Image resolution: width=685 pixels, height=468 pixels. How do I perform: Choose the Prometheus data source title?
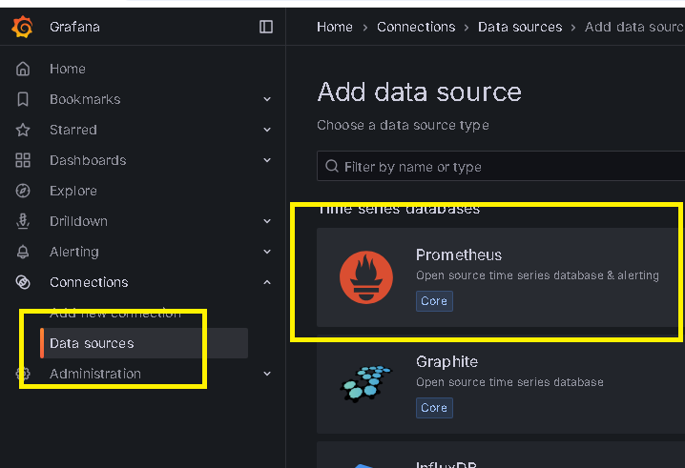[459, 254]
